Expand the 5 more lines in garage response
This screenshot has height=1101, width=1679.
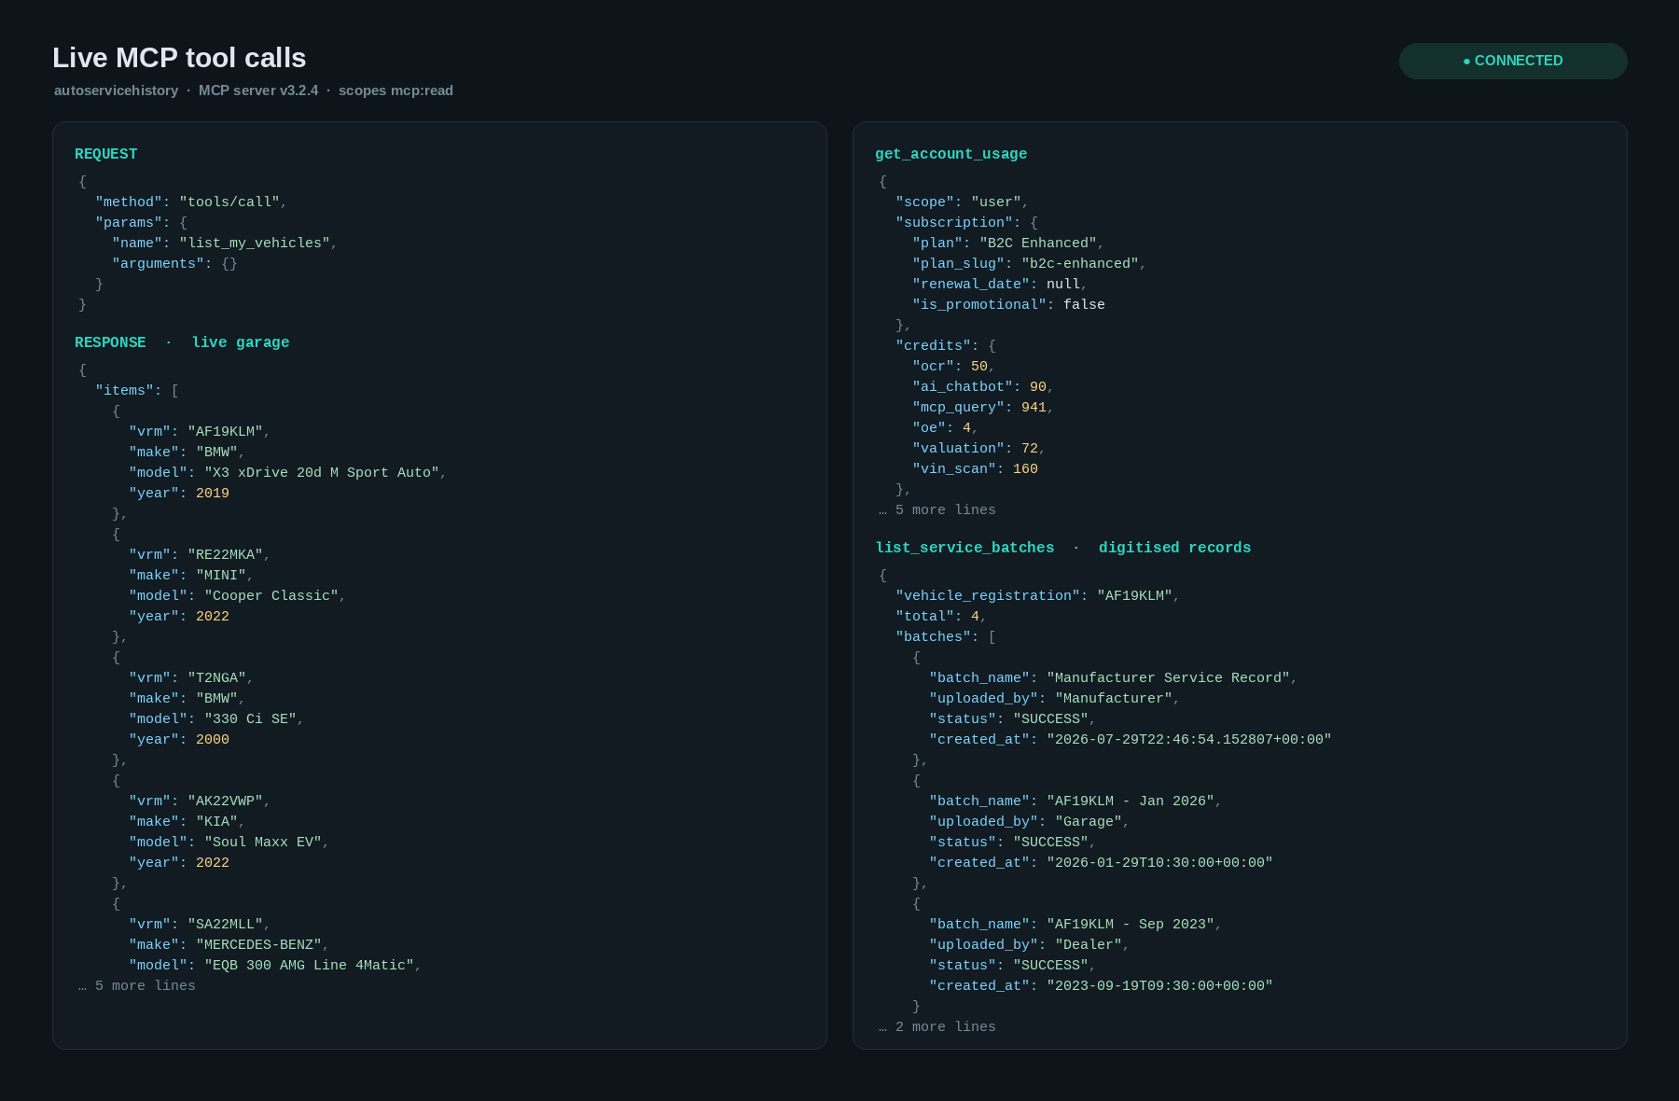(137, 986)
